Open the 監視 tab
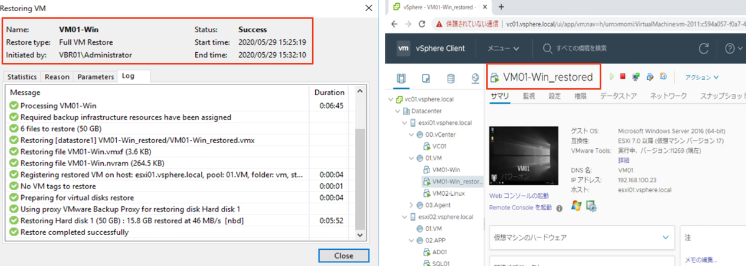This screenshot has height=266, width=746. point(528,96)
